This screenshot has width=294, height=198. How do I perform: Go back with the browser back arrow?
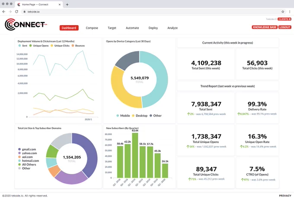[x=4, y=12]
